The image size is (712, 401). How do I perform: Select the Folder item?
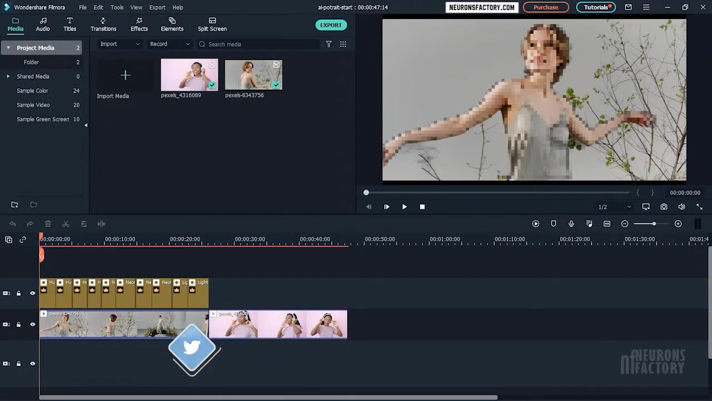(x=31, y=62)
